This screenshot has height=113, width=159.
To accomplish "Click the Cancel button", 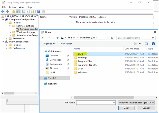I will coord(146,108).
